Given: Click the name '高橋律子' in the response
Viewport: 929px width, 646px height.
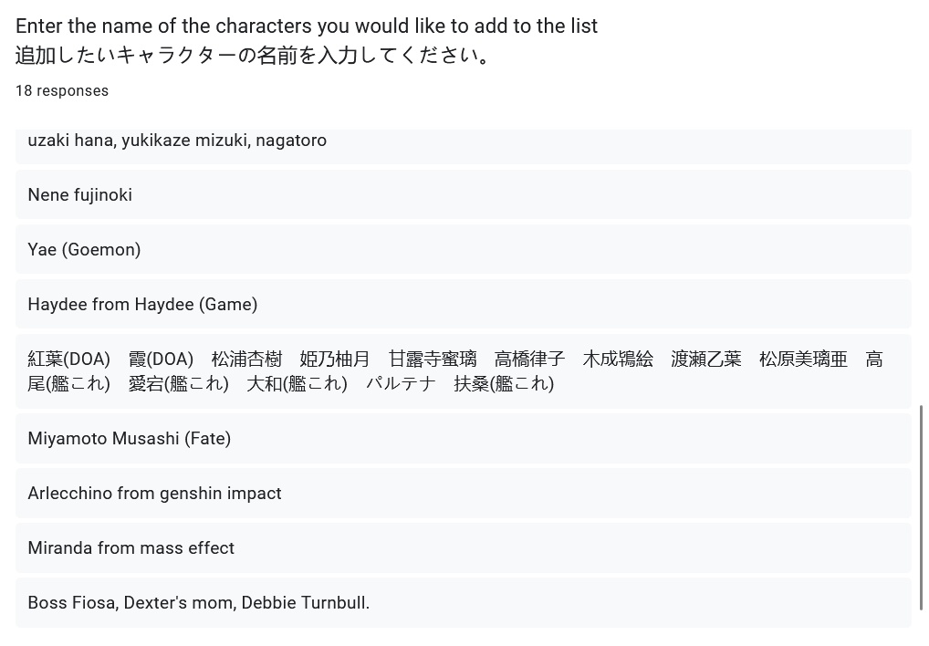Looking at the screenshot, I should point(529,359).
